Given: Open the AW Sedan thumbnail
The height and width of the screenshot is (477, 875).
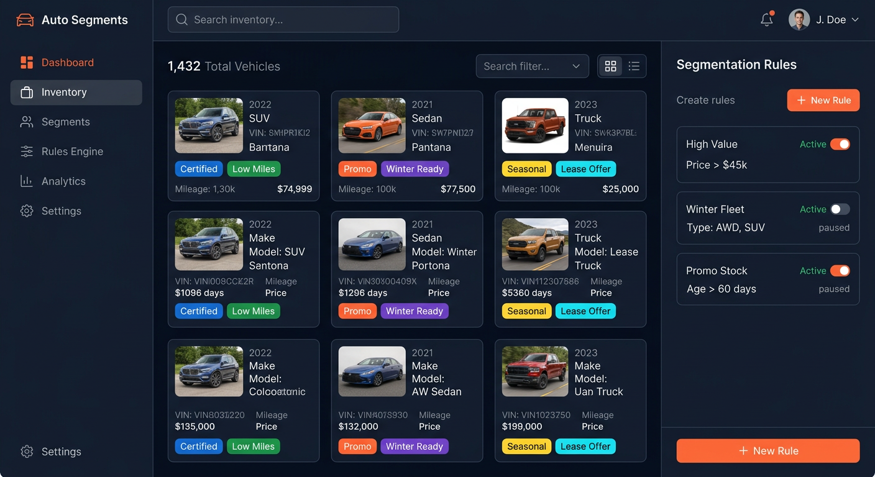Looking at the screenshot, I should [372, 371].
